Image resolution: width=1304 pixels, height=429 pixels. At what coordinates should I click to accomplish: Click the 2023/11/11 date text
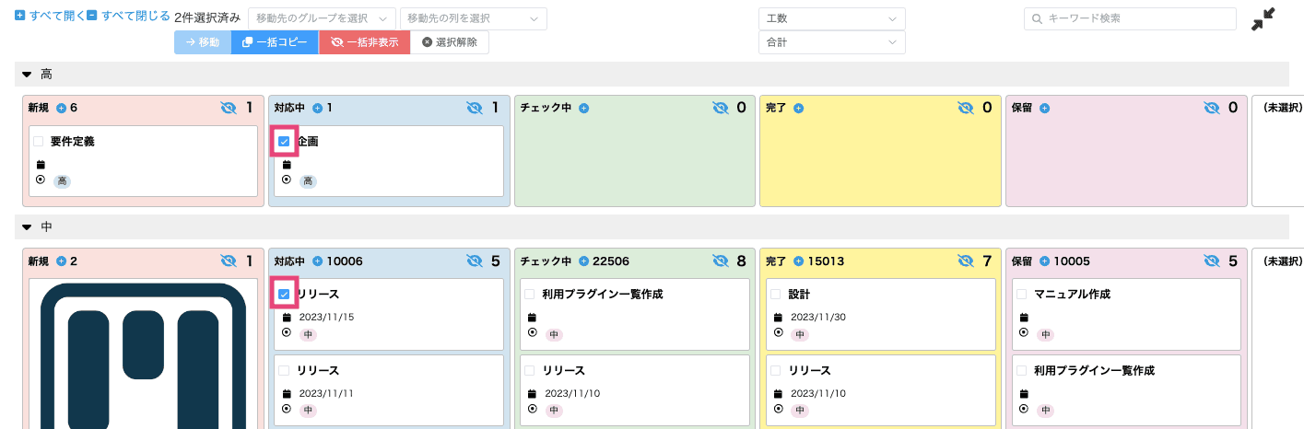[x=326, y=393]
